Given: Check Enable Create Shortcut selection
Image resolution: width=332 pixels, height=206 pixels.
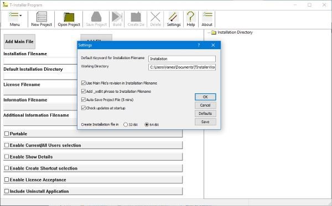Looking at the screenshot, I should click(7, 168).
